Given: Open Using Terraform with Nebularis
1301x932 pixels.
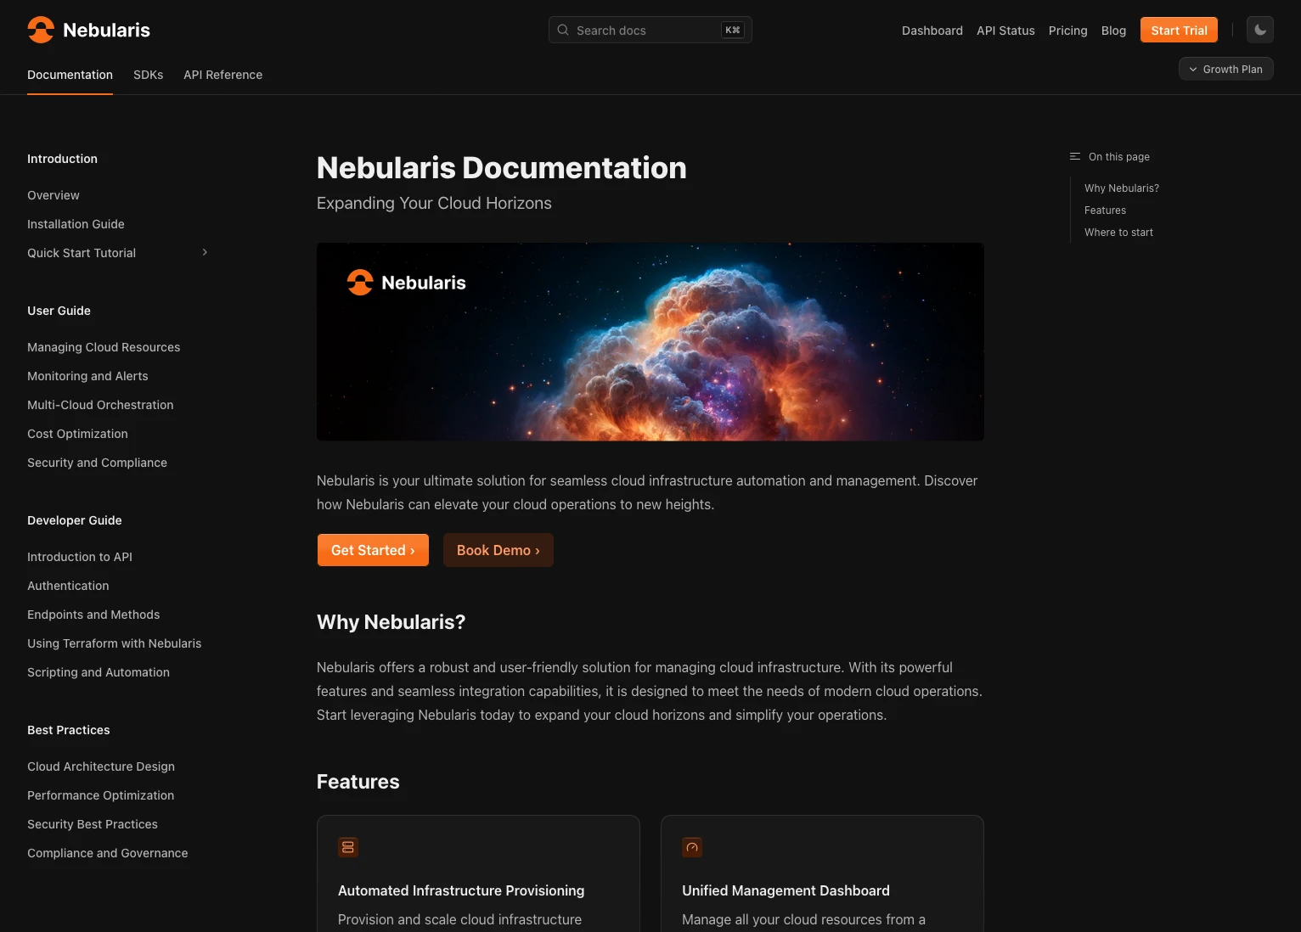Looking at the screenshot, I should tap(114, 643).
